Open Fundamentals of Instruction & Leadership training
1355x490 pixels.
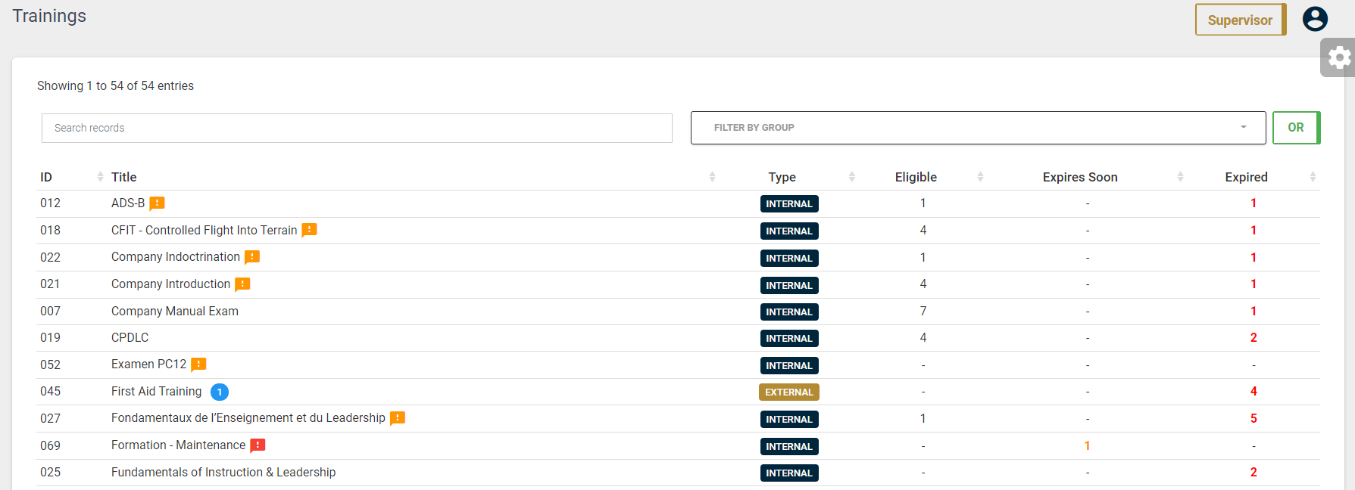223,473
